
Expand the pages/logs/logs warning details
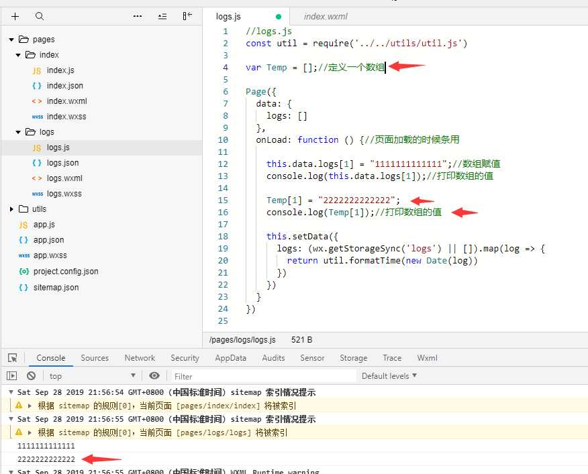[x=30, y=432]
